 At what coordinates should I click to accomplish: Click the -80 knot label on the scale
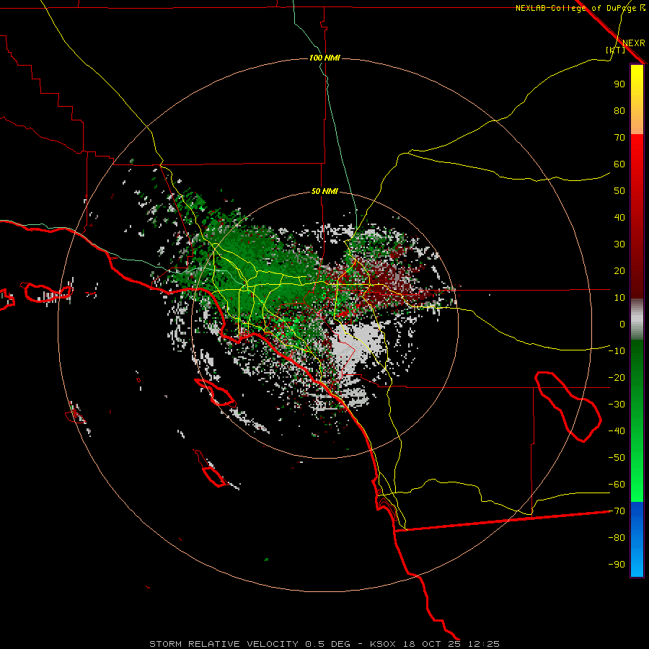click(617, 538)
